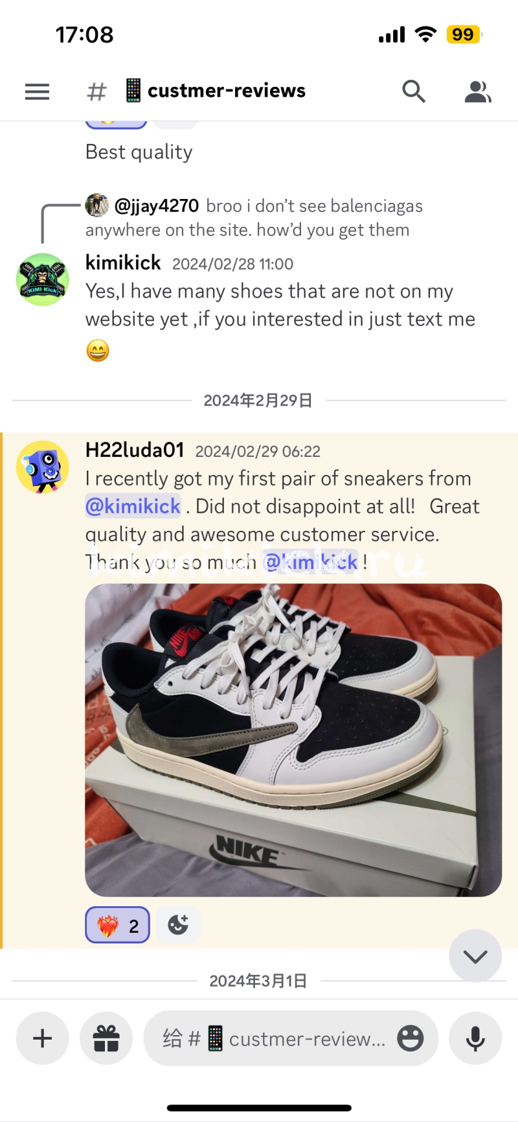The height and width of the screenshot is (1122, 518).
Task: Toggle the heart reaction showing 2
Action: point(118,925)
